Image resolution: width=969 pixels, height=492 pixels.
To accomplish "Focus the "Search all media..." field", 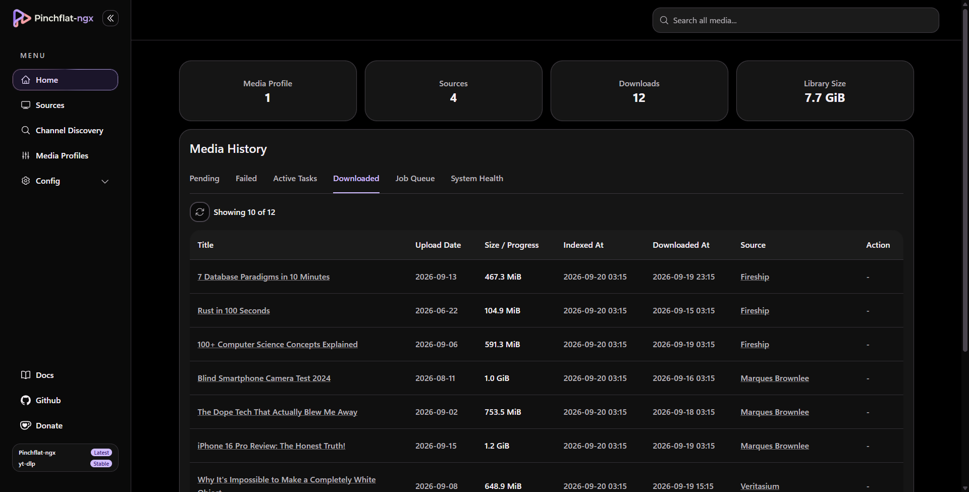I will (x=796, y=20).
